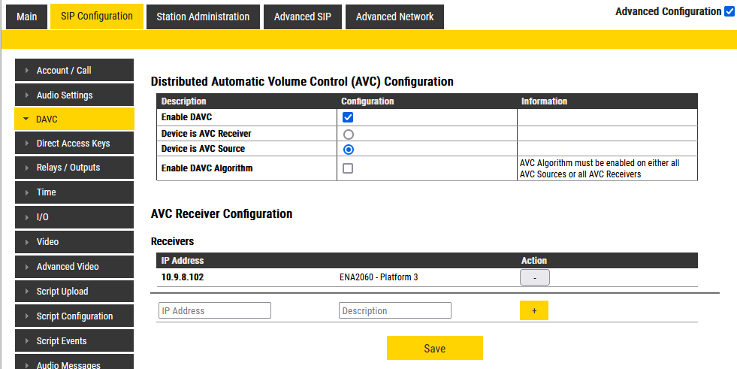Switch to the Main tab
This screenshot has width=737, height=369.
26,17
